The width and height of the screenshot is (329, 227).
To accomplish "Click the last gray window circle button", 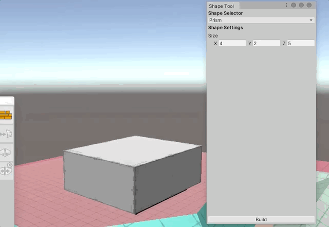I will click(309, 5).
